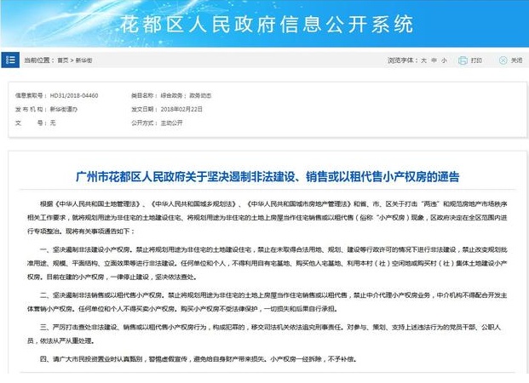Click the notice title about 小产权房
The height and width of the screenshot is (383, 529).
(267, 177)
